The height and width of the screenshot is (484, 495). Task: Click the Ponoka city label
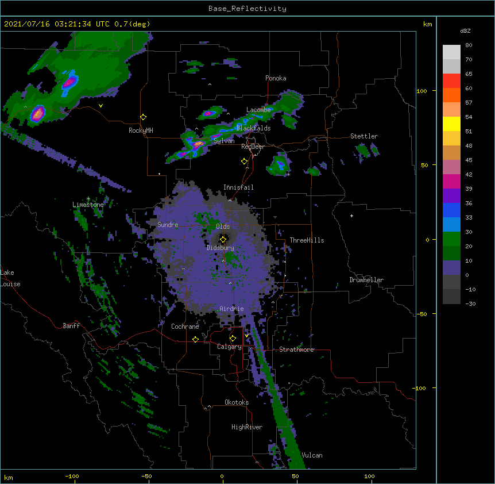pos(276,78)
